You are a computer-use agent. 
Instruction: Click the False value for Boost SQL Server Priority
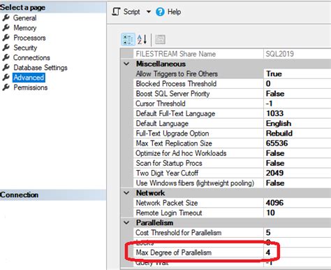(275, 94)
